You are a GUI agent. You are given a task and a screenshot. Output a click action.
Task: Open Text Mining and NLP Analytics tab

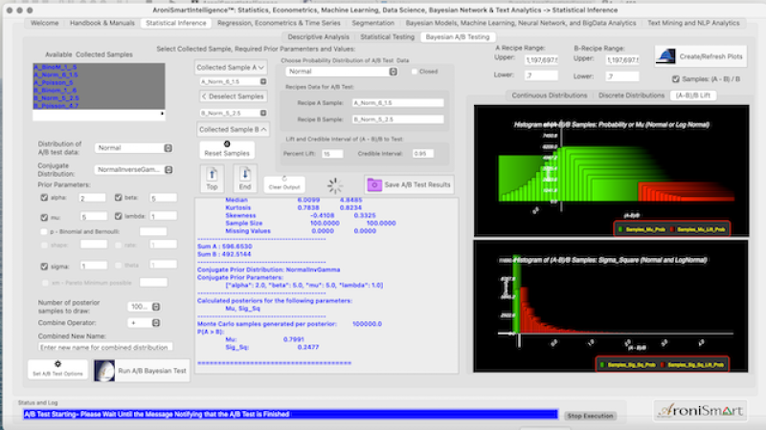click(693, 23)
